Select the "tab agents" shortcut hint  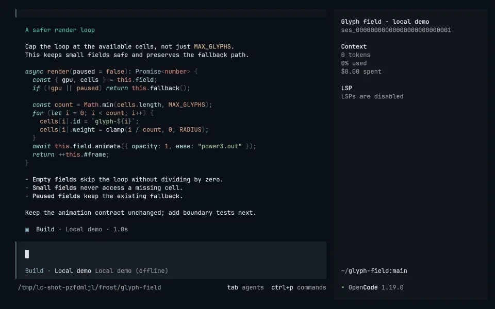pos(245,287)
